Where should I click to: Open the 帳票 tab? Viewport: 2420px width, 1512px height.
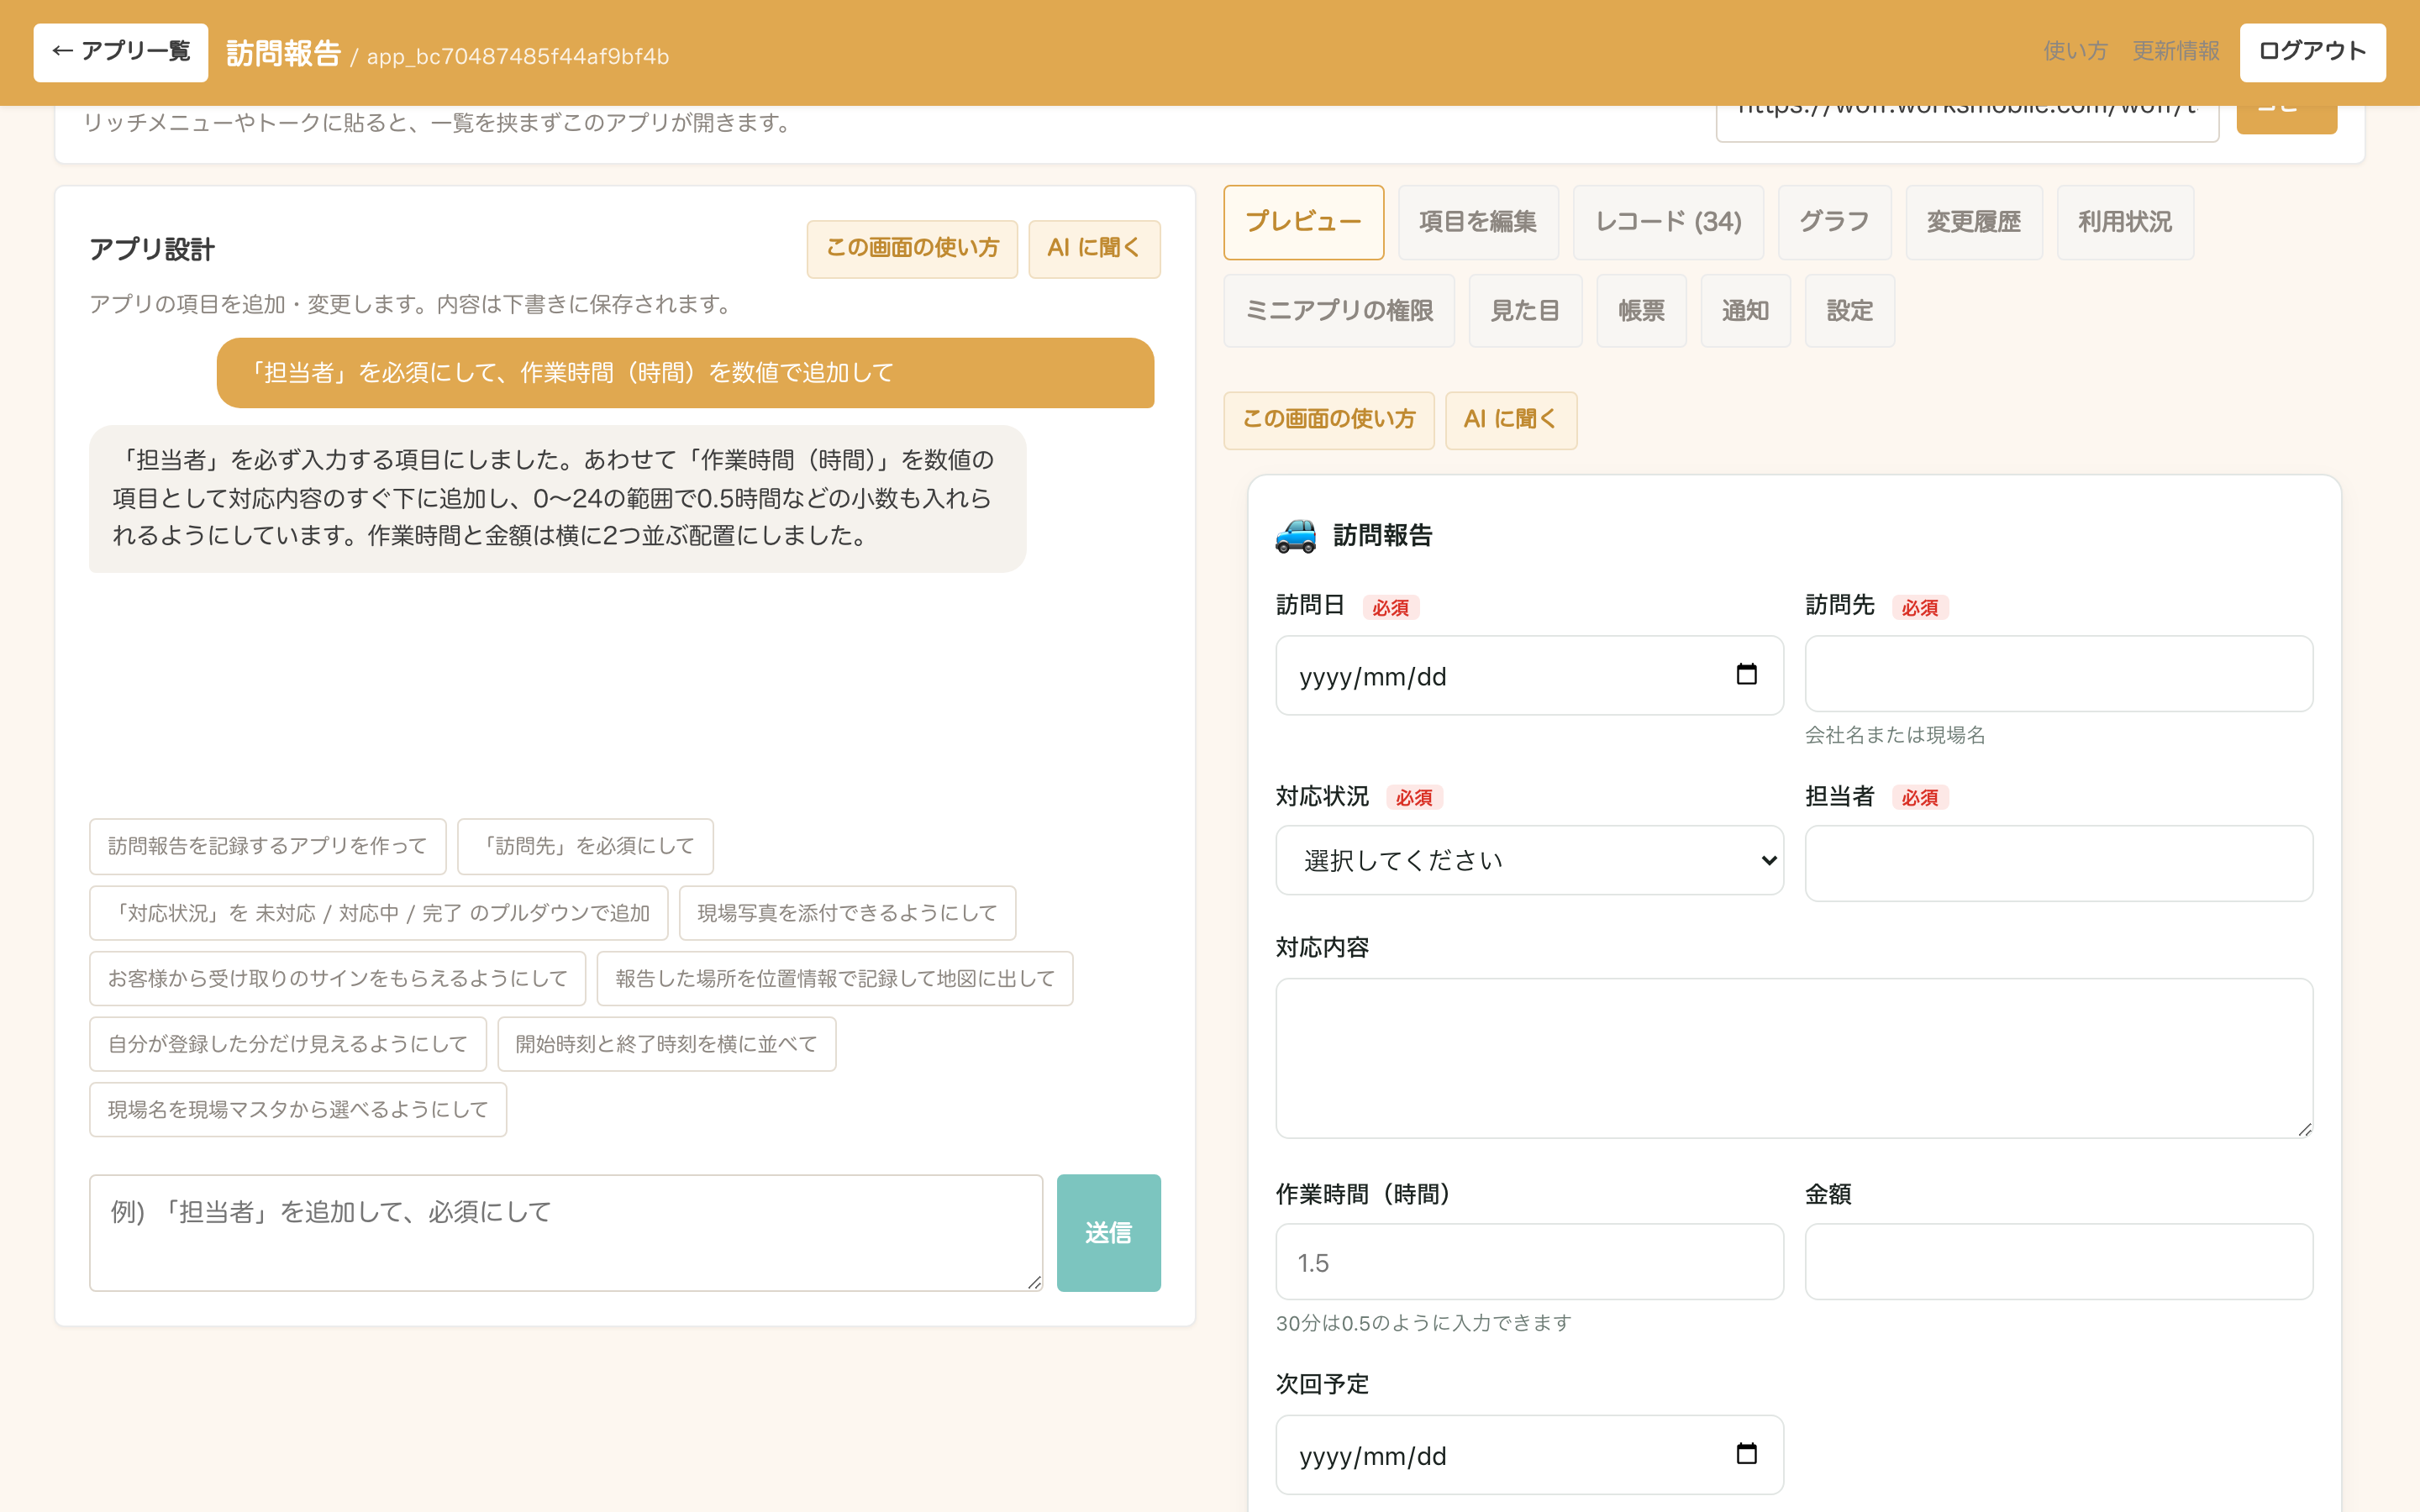1641,311
